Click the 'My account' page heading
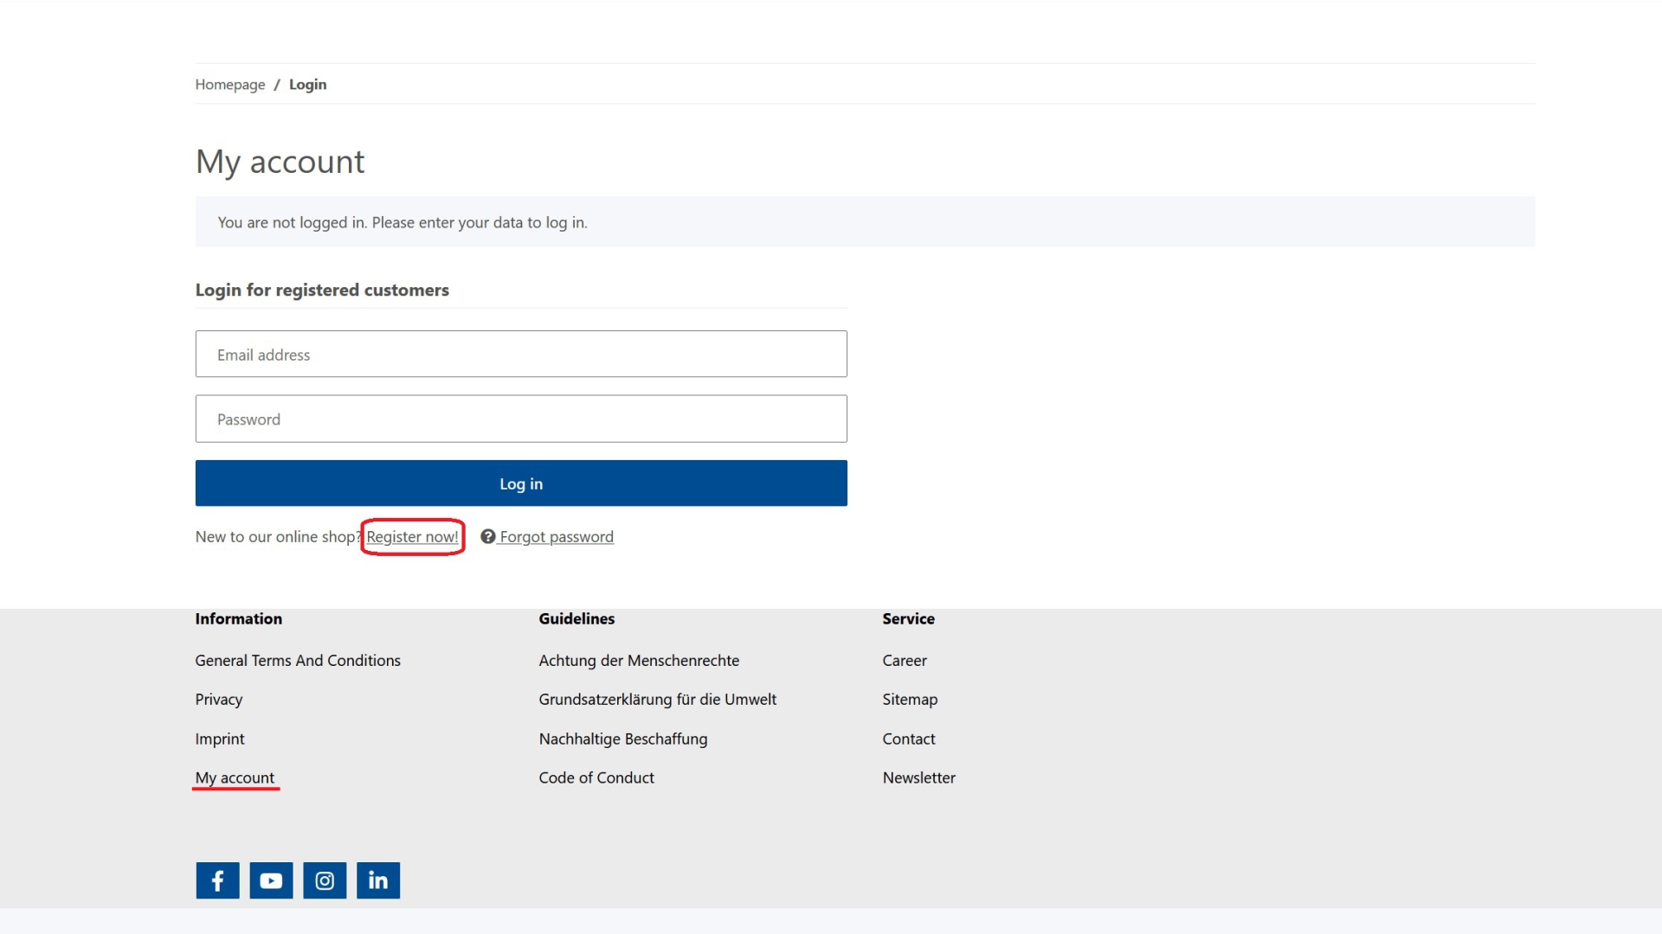The image size is (1662, 934). (x=280, y=162)
